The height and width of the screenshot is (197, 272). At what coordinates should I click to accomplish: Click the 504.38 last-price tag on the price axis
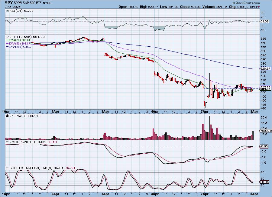coord(265,89)
